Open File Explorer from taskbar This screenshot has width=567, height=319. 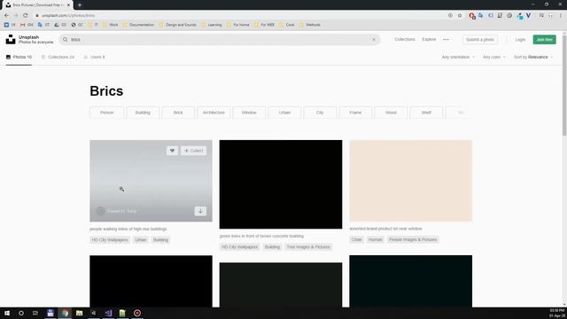(79, 313)
